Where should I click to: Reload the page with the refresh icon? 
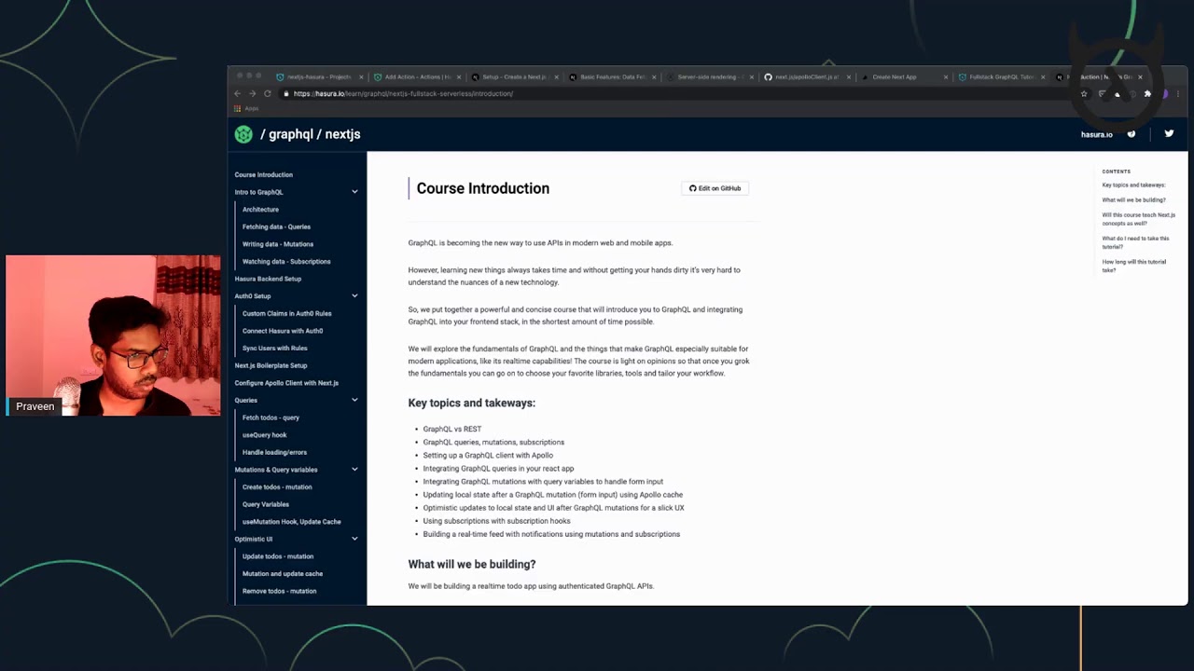tap(268, 93)
